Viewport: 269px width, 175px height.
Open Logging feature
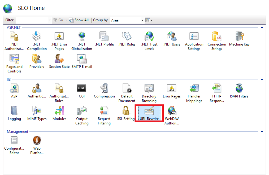click(14, 113)
